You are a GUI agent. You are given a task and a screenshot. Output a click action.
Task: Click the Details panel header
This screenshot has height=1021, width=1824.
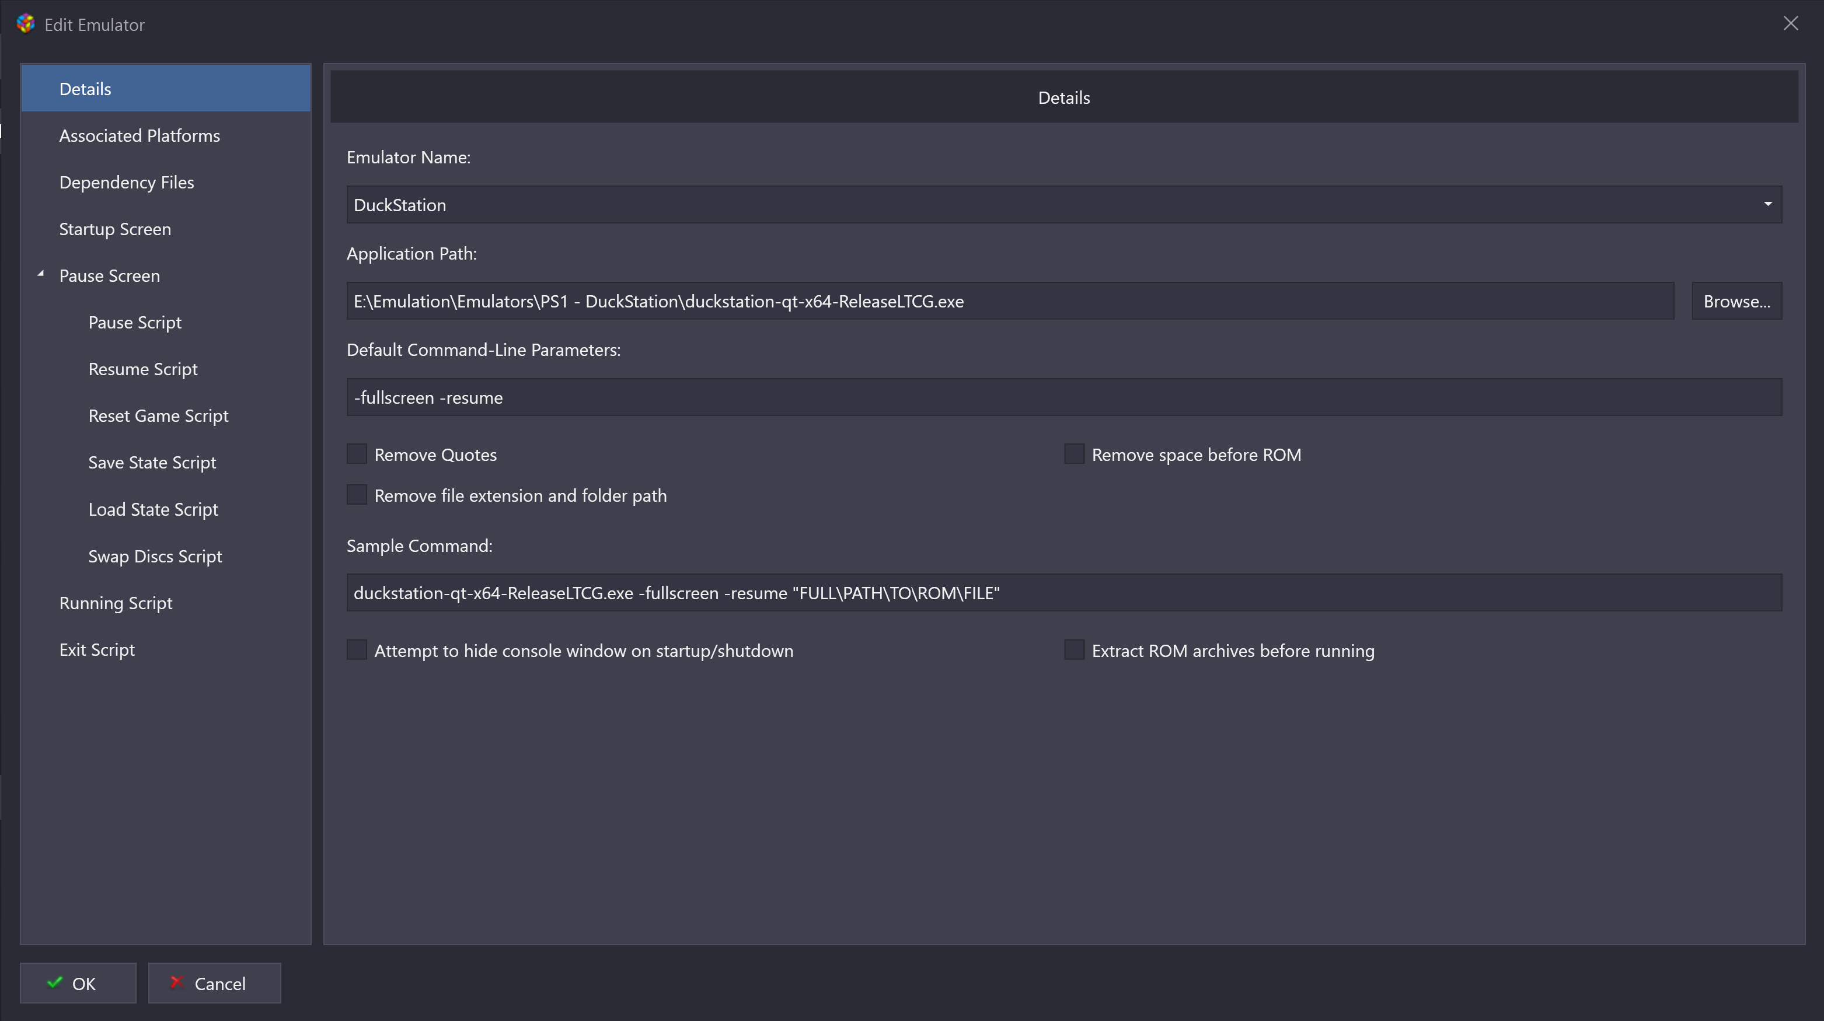(x=1063, y=97)
